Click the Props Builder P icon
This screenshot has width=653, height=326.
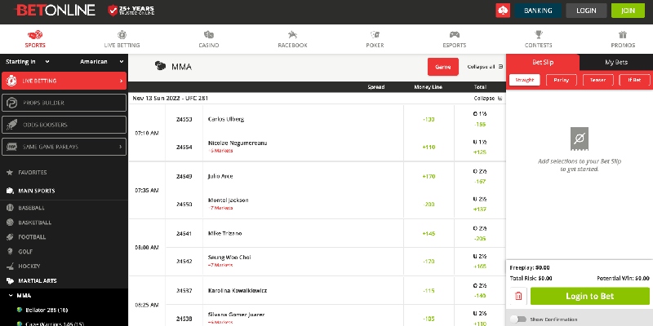[x=11, y=103]
